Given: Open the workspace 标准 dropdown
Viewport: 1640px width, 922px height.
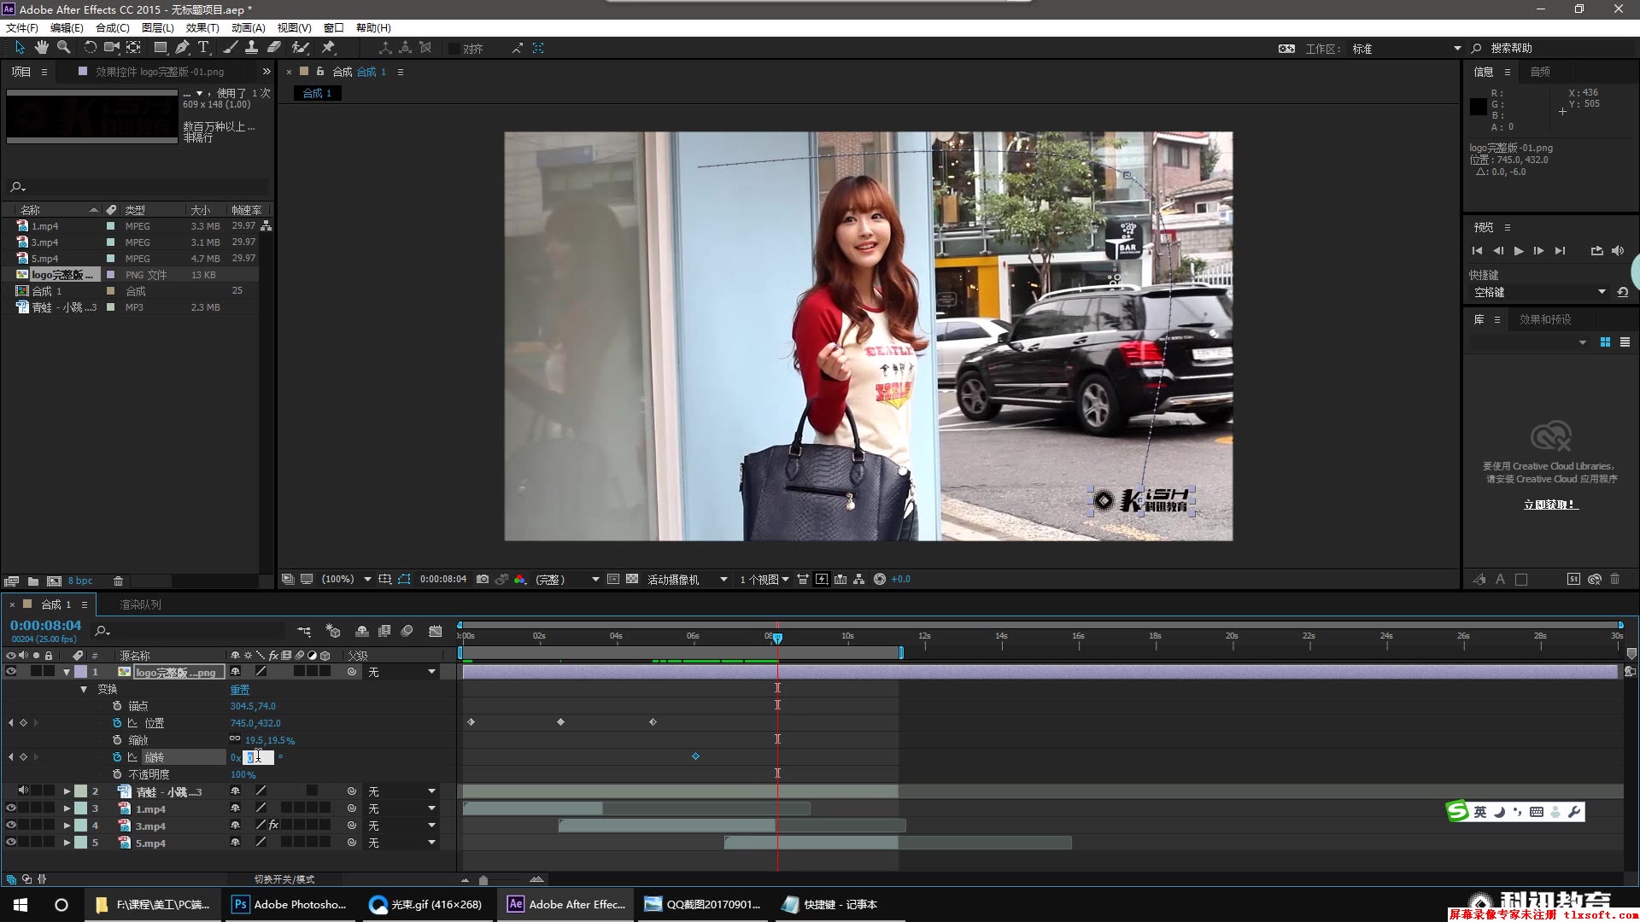Looking at the screenshot, I should tap(1406, 49).
